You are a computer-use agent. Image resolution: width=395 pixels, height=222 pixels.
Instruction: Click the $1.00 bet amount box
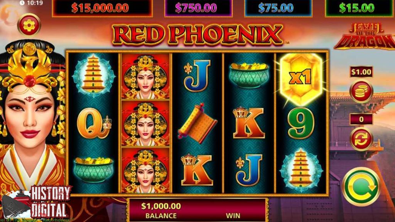361,72
